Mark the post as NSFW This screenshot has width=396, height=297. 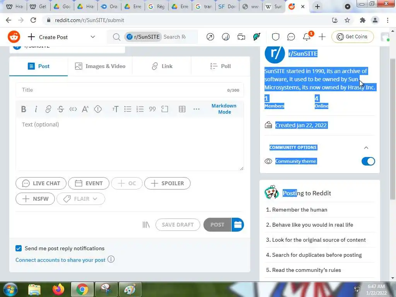click(35, 199)
